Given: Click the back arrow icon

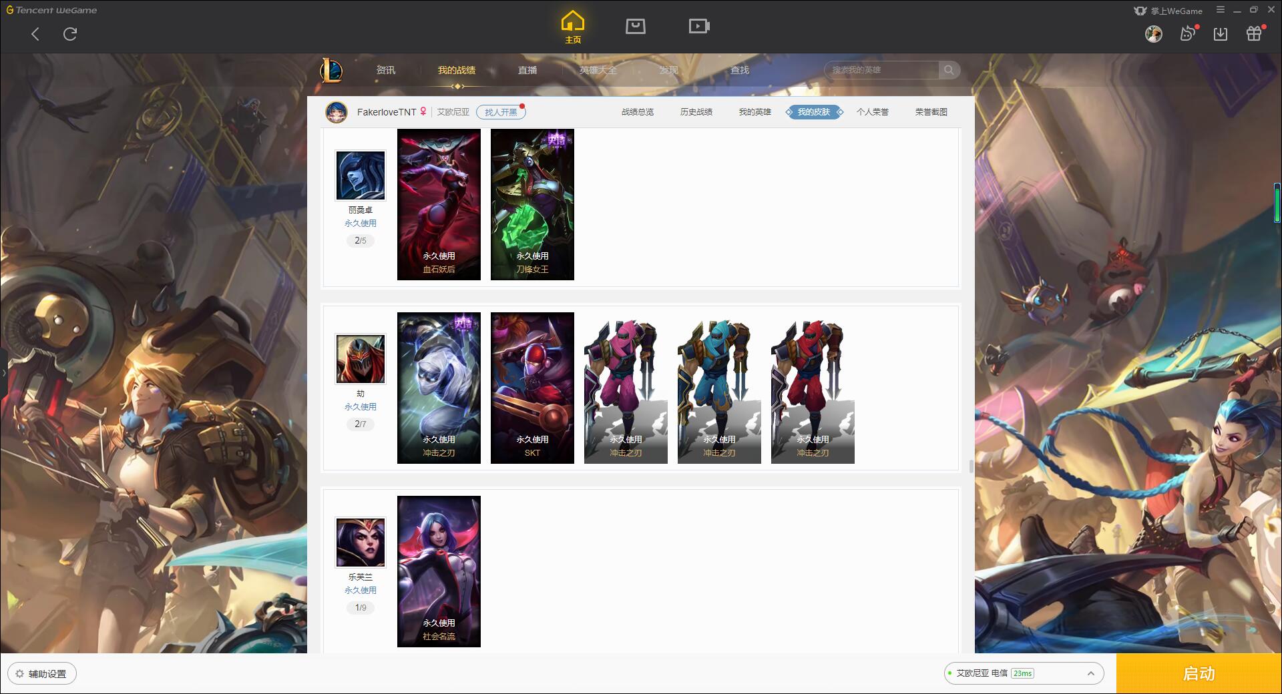Looking at the screenshot, I should (35, 34).
